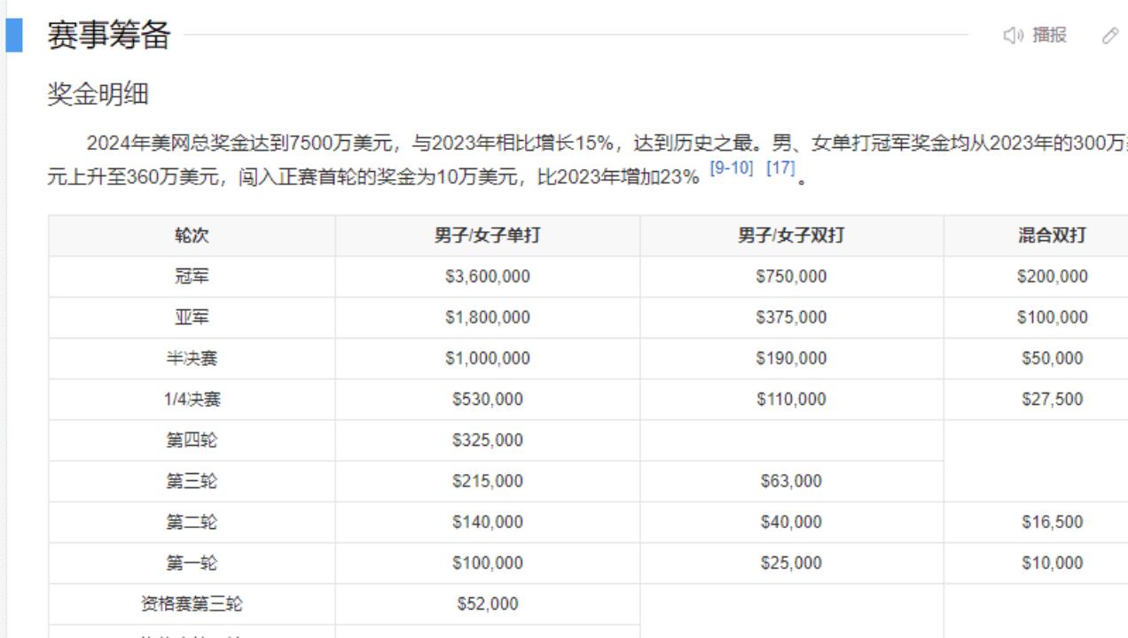Select the 男子/女子双打 column header
Screen dimensions: 1128x638
[791, 236]
